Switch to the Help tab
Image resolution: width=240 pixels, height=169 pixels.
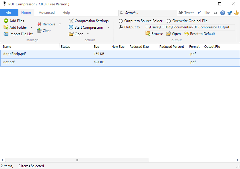tap(66, 13)
